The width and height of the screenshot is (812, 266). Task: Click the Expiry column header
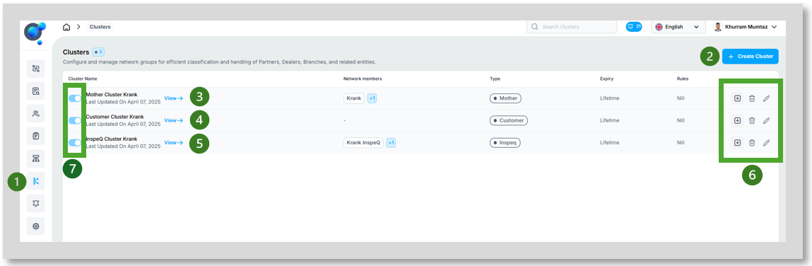click(607, 79)
